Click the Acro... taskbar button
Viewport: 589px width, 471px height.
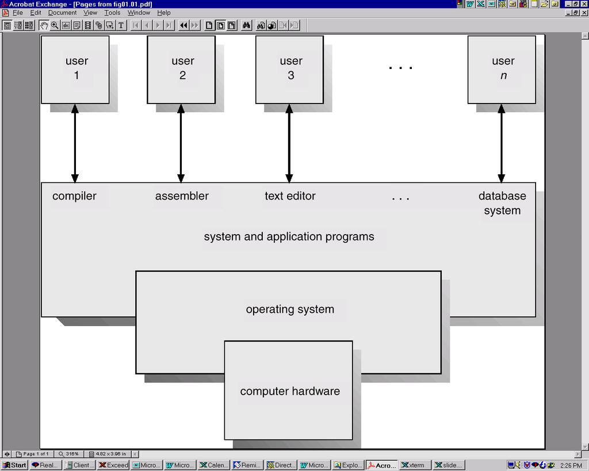[382, 465]
